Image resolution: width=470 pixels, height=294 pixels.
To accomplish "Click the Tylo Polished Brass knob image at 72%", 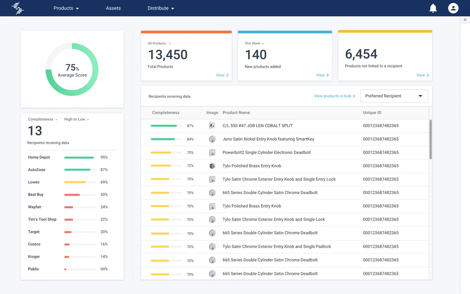I will click(212, 166).
